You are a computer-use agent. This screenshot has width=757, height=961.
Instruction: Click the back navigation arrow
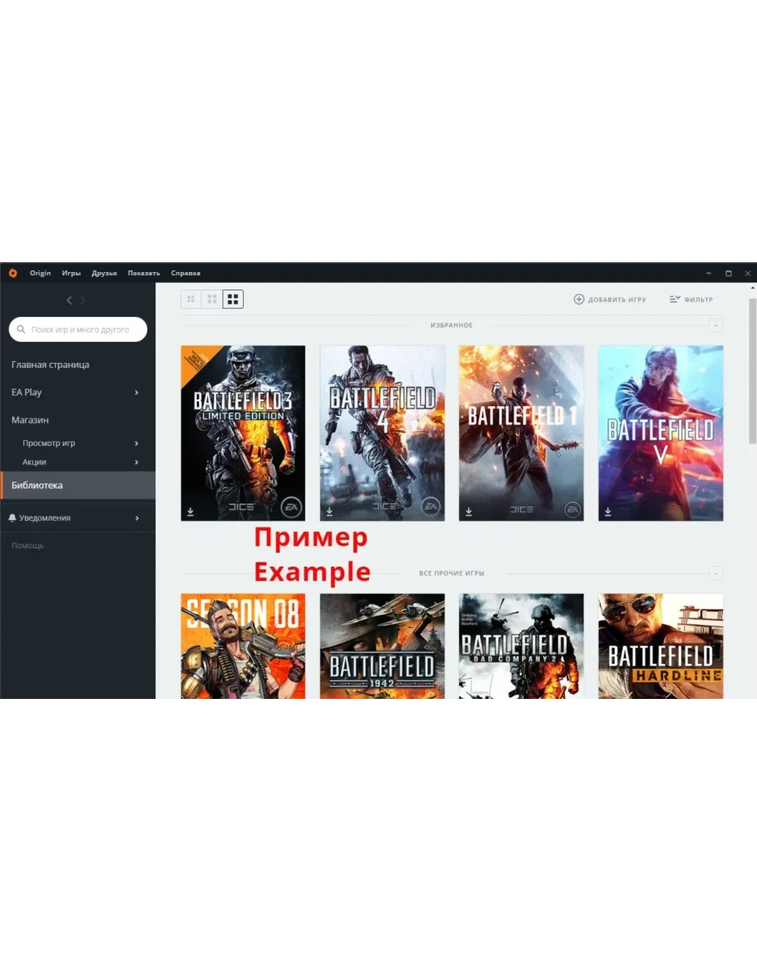[69, 300]
